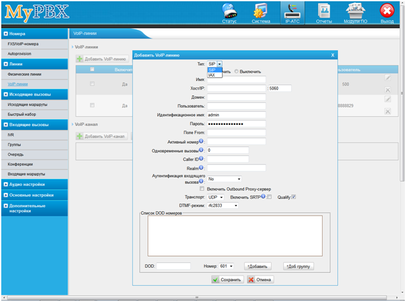Click the ↑Доб группу button

(298, 266)
